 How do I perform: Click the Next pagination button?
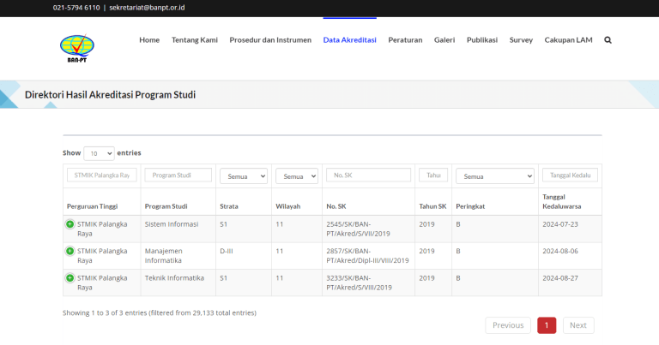[x=577, y=325]
